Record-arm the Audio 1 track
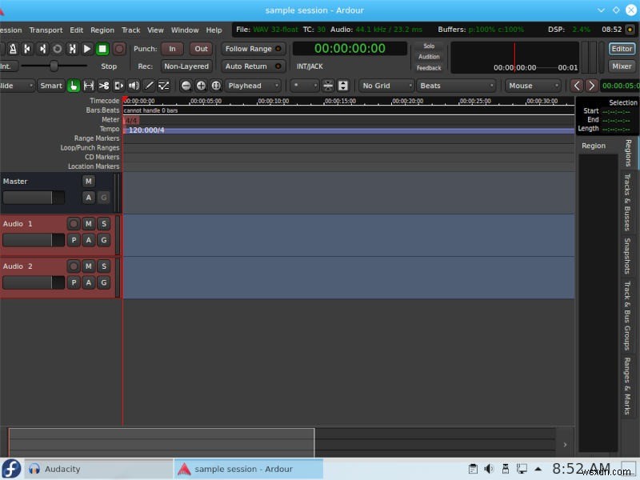Image resolution: width=640 pixels, height=480 pixels. [x=74, y=224]
